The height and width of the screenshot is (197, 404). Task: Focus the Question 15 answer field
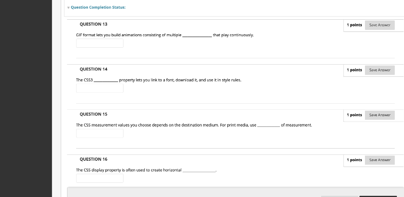[x=100, y=133]
